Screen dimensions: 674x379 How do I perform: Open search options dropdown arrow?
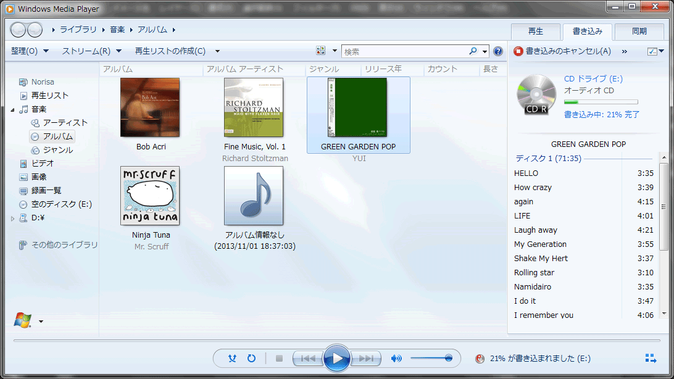(485, 52)
